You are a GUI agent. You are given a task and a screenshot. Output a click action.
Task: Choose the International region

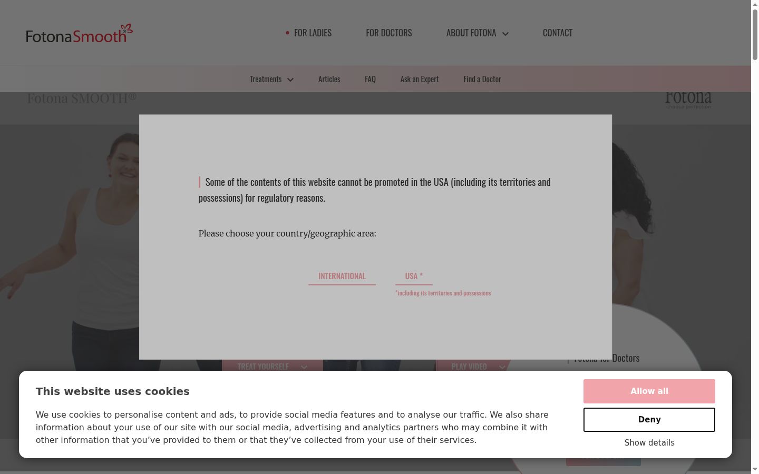tap(342, 276)
